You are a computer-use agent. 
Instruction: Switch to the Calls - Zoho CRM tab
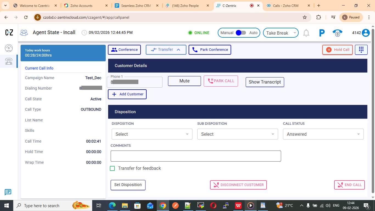coord(286,5)
